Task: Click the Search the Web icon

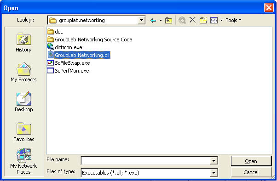Action: pos(182,20)
